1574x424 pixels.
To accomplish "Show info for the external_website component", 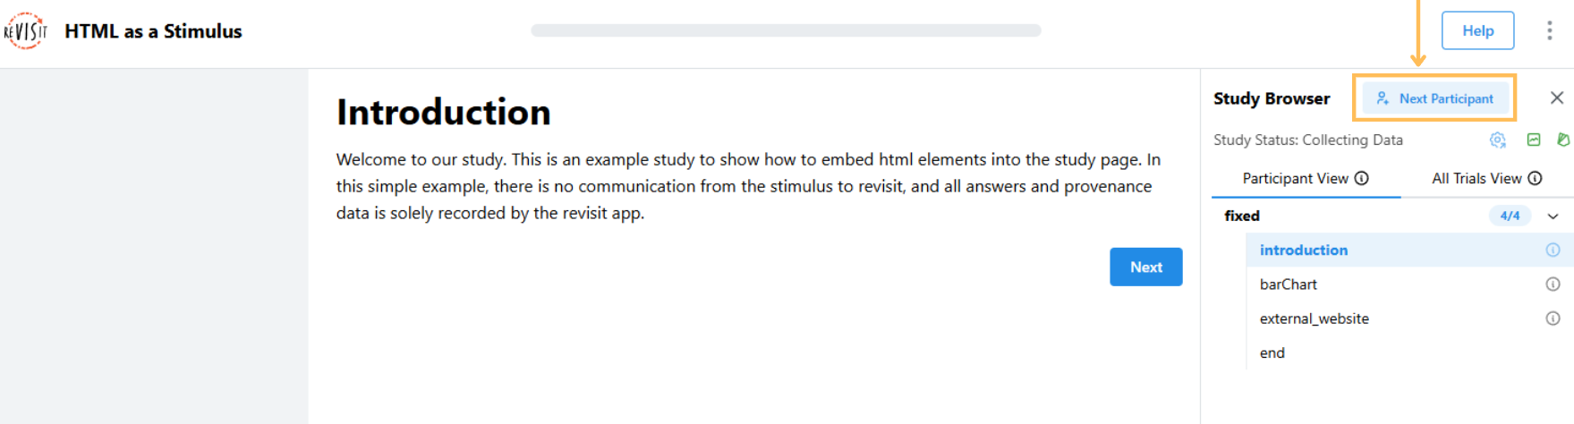I will 1553,318.
